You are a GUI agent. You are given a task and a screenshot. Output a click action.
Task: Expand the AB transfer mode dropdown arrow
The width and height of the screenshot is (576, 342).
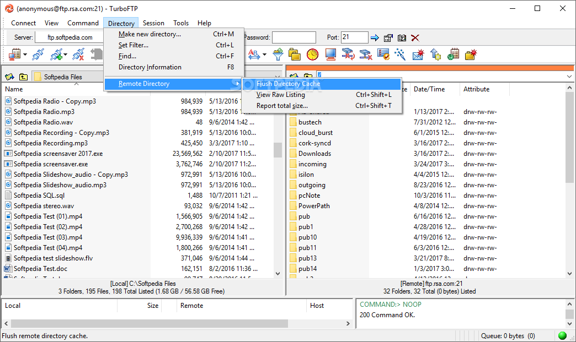pos(264,55)
